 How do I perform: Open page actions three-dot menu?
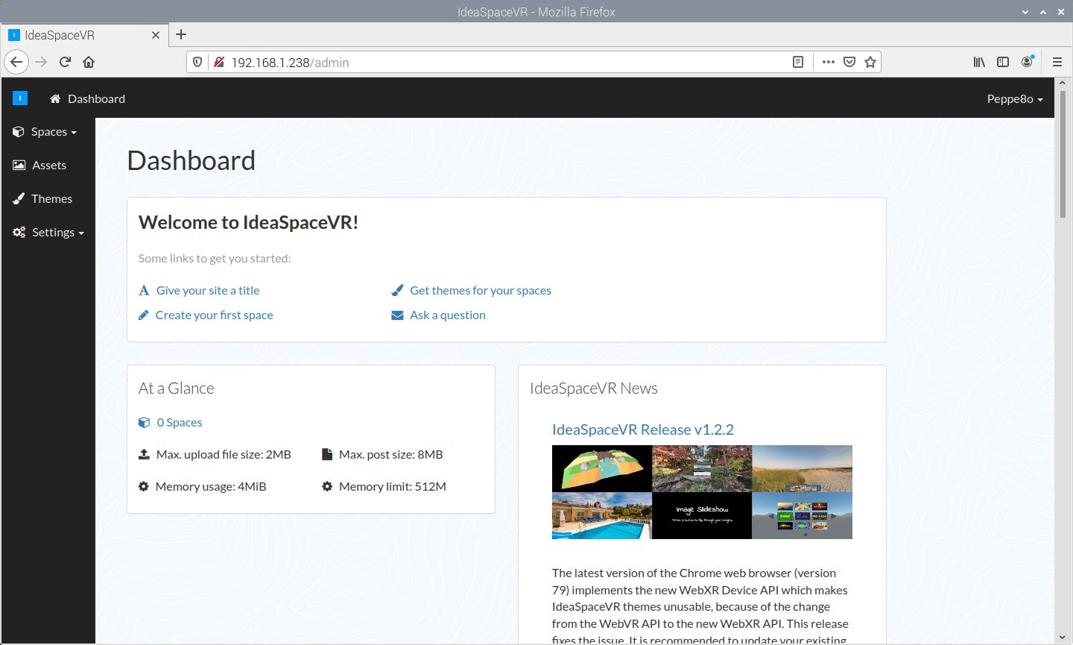828,62
